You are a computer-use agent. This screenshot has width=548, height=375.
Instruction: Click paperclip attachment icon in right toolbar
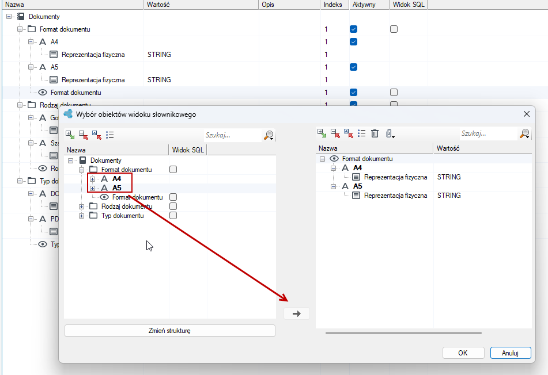click(390, 133)
